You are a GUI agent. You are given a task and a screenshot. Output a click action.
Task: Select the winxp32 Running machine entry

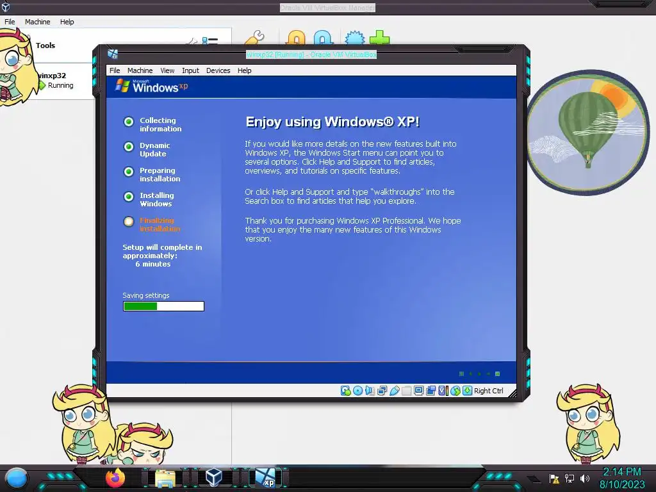pos(56,80)
